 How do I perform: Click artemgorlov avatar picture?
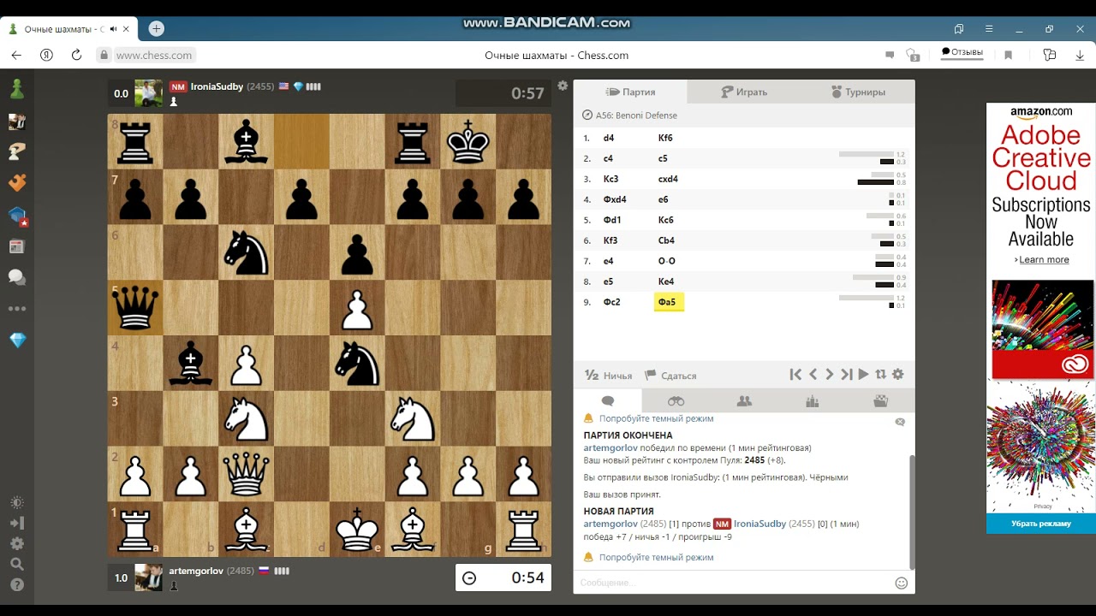pyautogui.click(x=149, y=577)
